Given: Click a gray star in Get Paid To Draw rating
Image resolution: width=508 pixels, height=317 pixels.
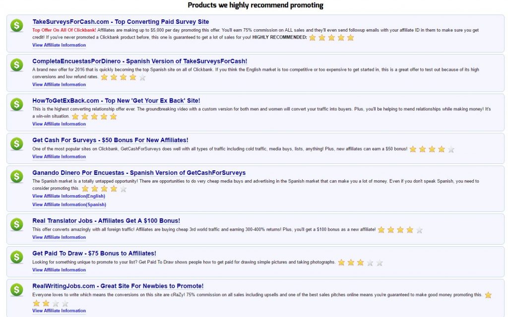Looking at the screenshot, I should [x=370, y=263].
